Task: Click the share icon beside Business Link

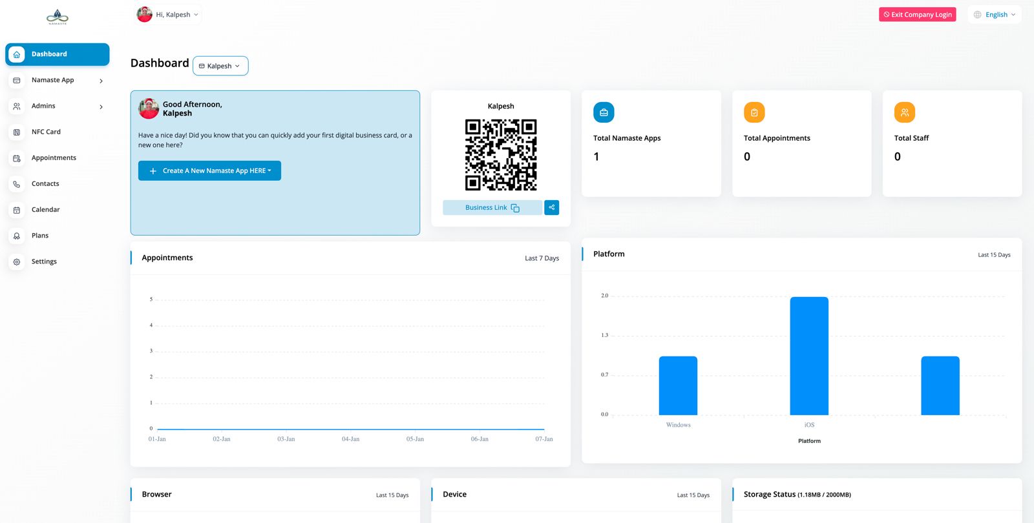Action: point(551,207)
